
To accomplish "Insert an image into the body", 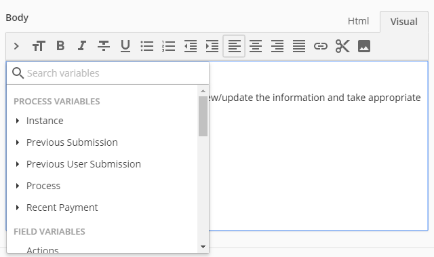I will (364, 46).
